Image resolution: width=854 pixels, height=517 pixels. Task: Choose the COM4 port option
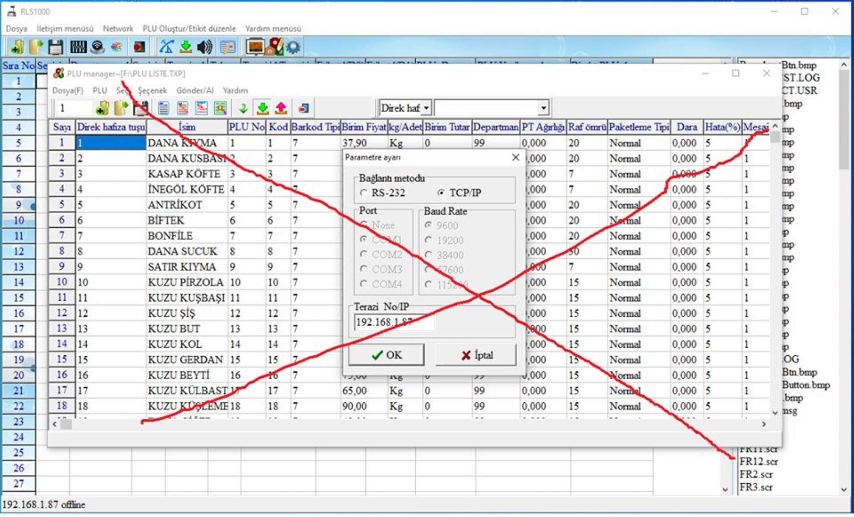pyautogui.click(x=381, y=284)
